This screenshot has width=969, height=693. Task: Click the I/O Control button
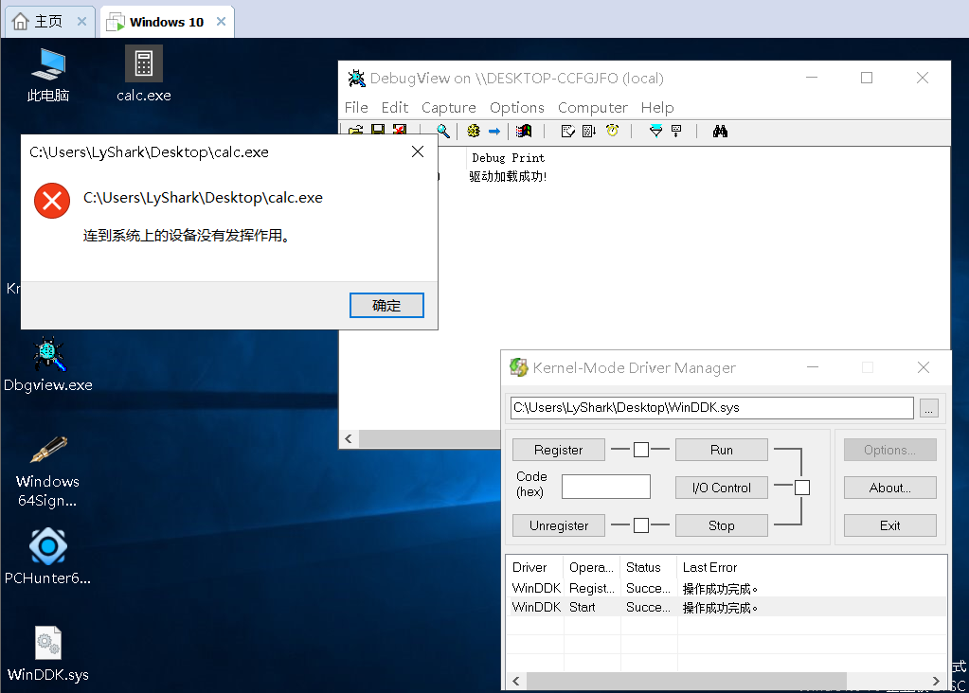[x=721, y=488]
